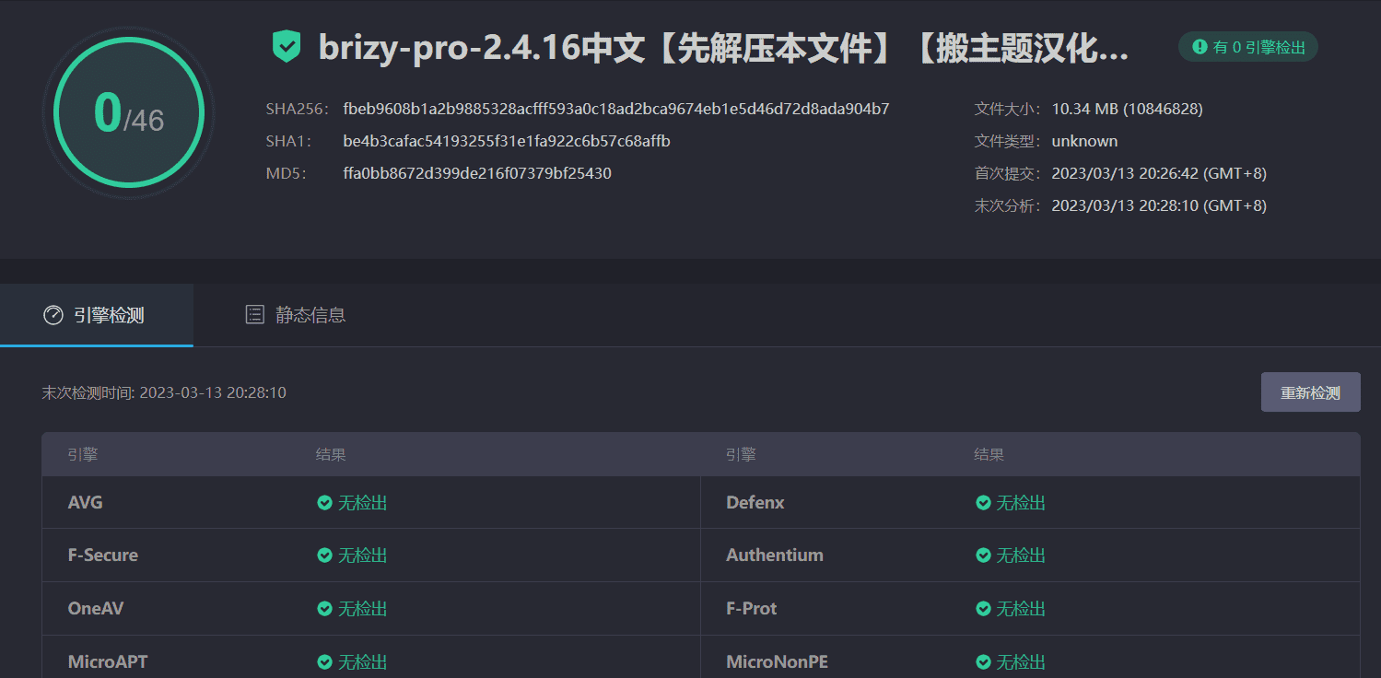Click the '有 0 引擎检出' badge

(x=1248, y=47)
